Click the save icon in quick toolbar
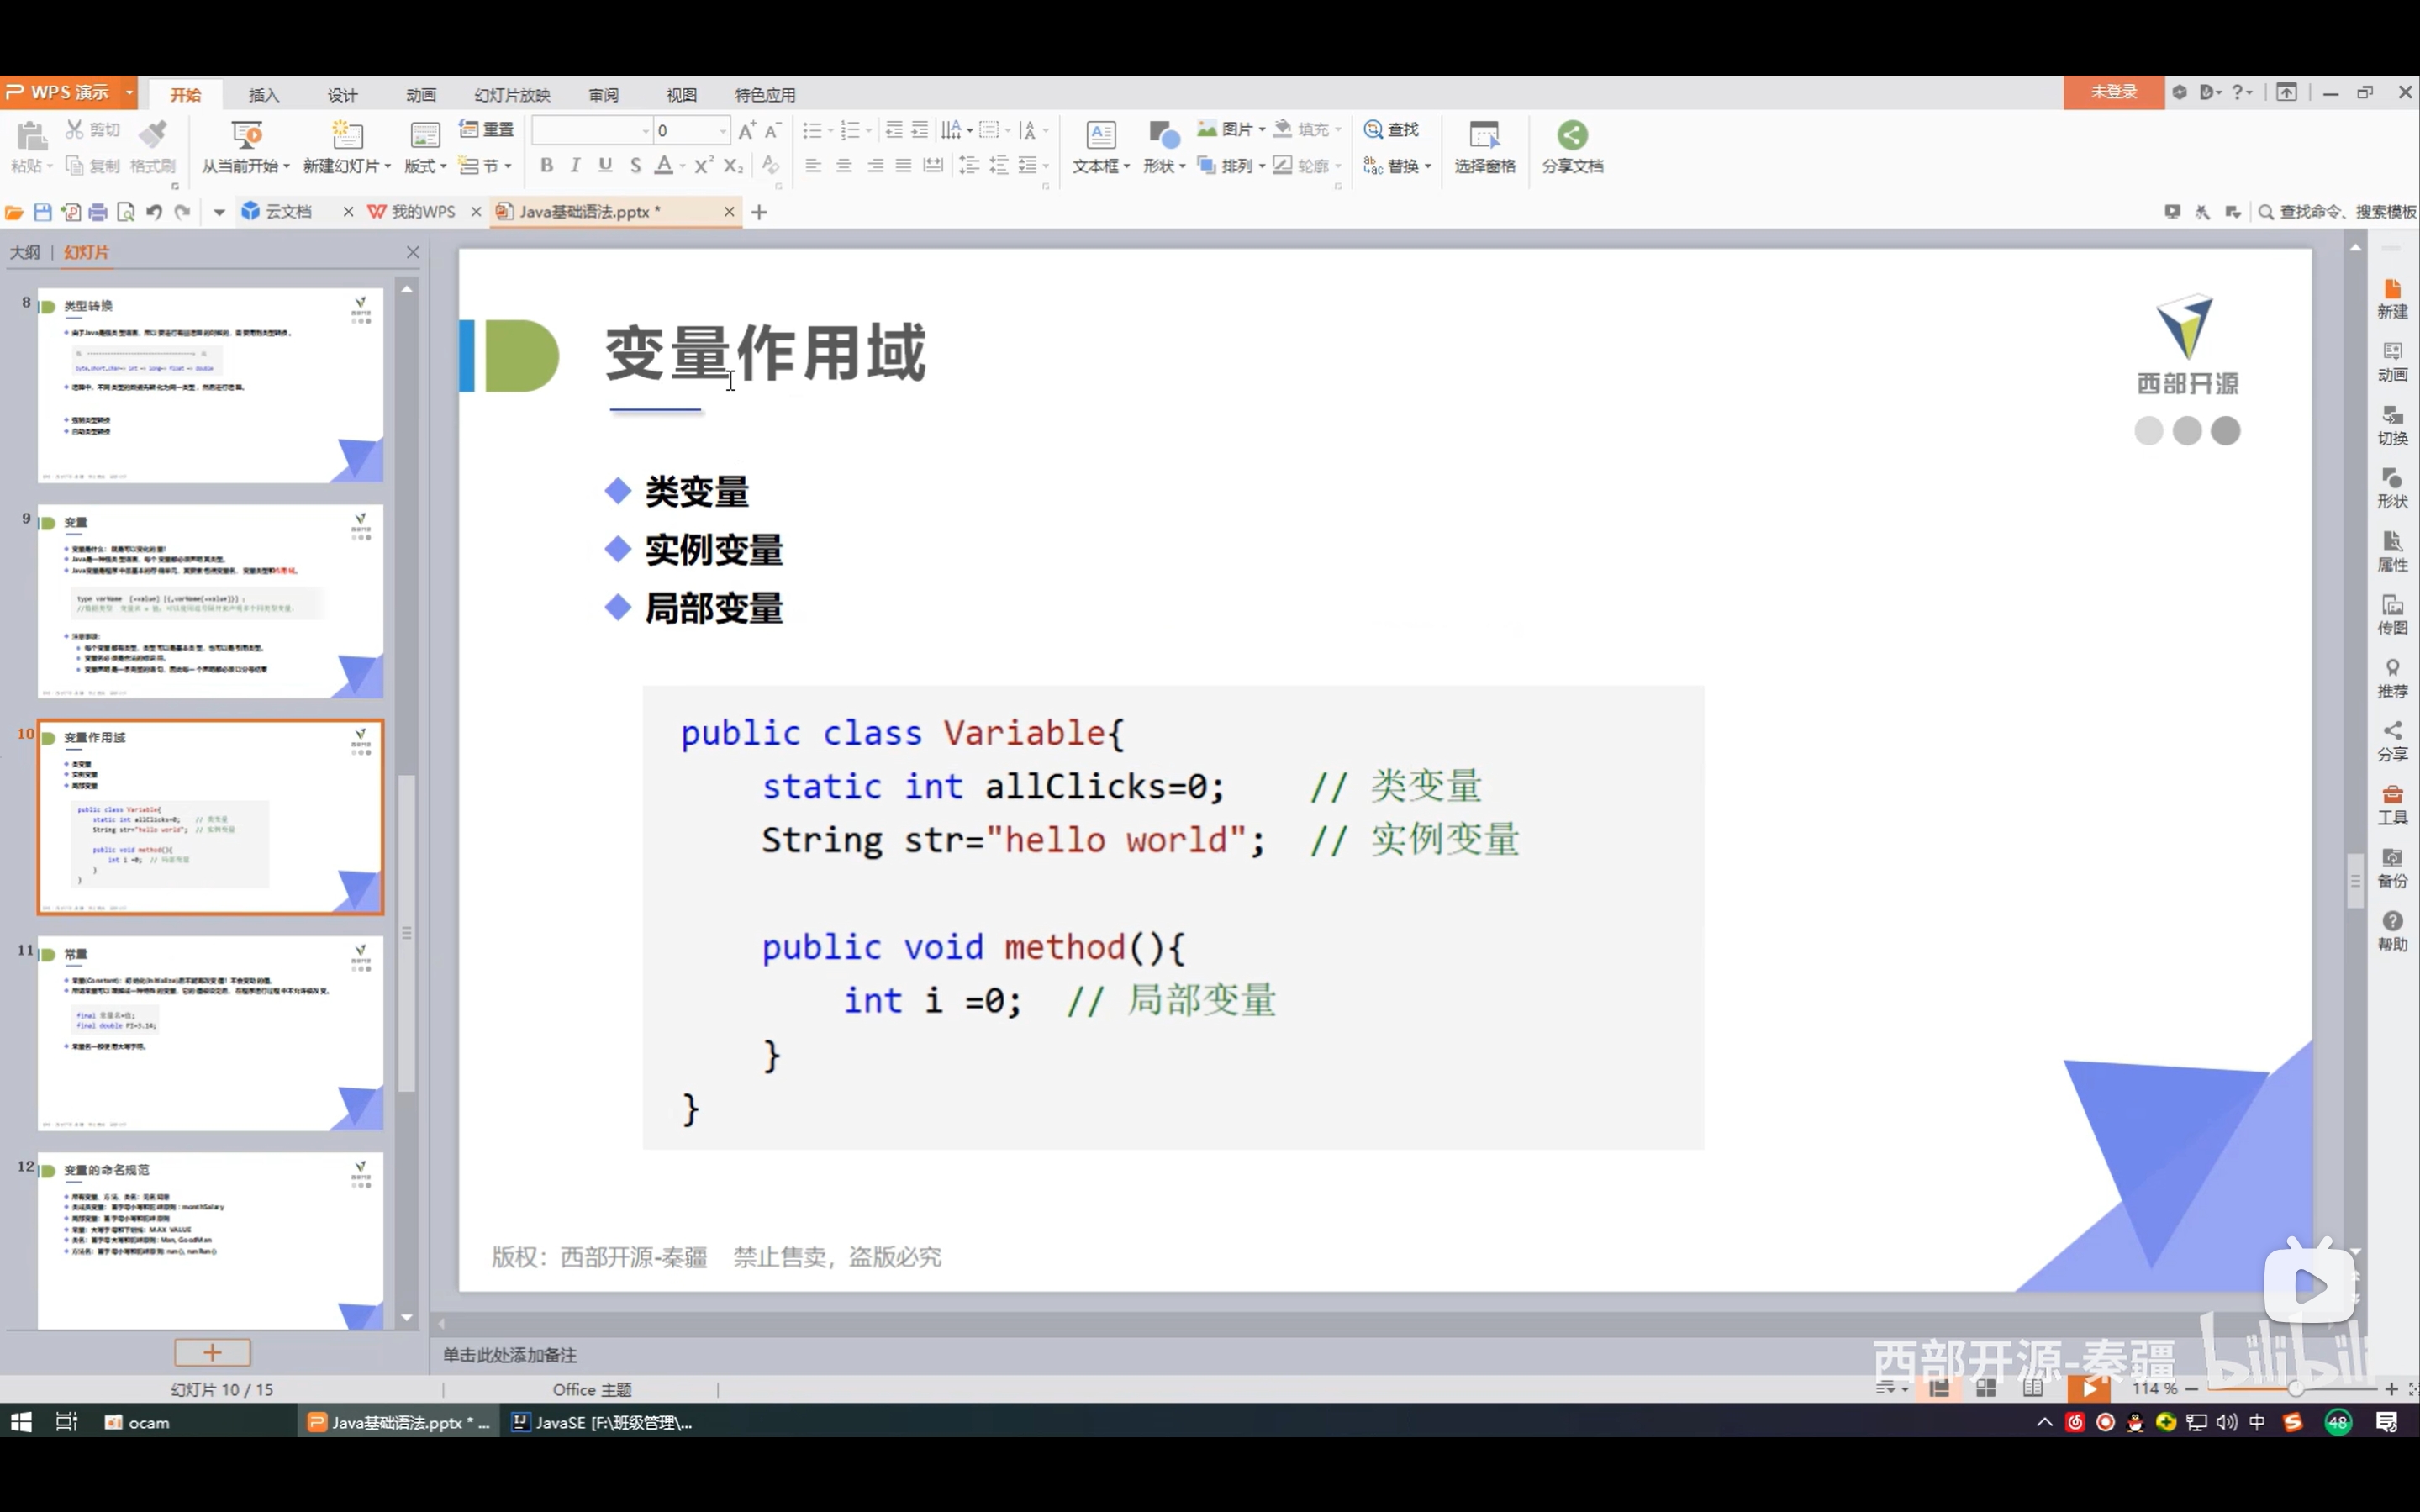 point(42,212)
